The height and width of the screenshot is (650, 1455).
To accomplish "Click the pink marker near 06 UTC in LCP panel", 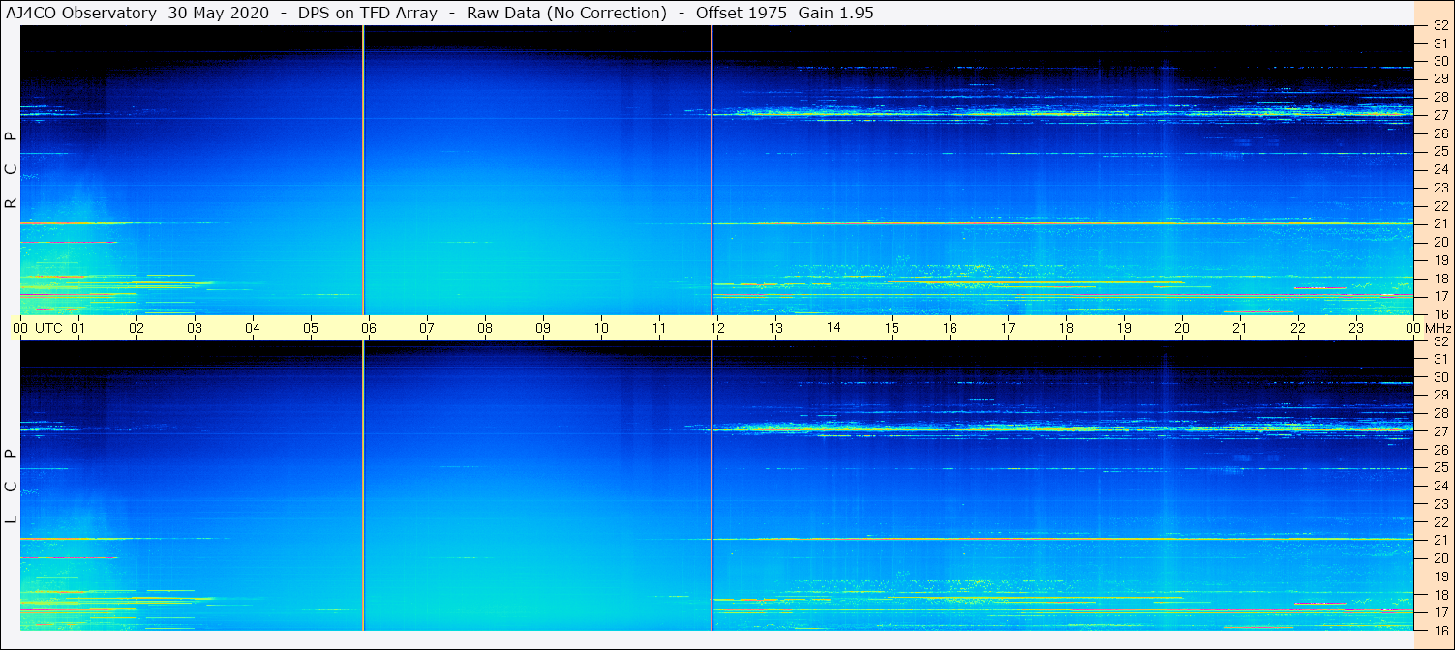I will [x=363, y=486].
